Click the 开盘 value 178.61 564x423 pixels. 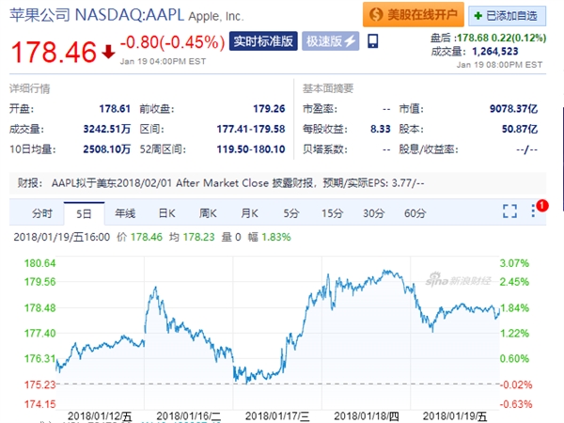115,109
